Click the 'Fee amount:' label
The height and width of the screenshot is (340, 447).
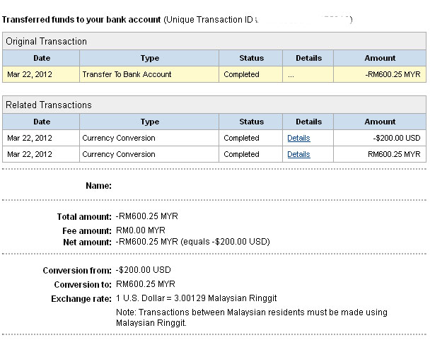[x=87, y=230]
